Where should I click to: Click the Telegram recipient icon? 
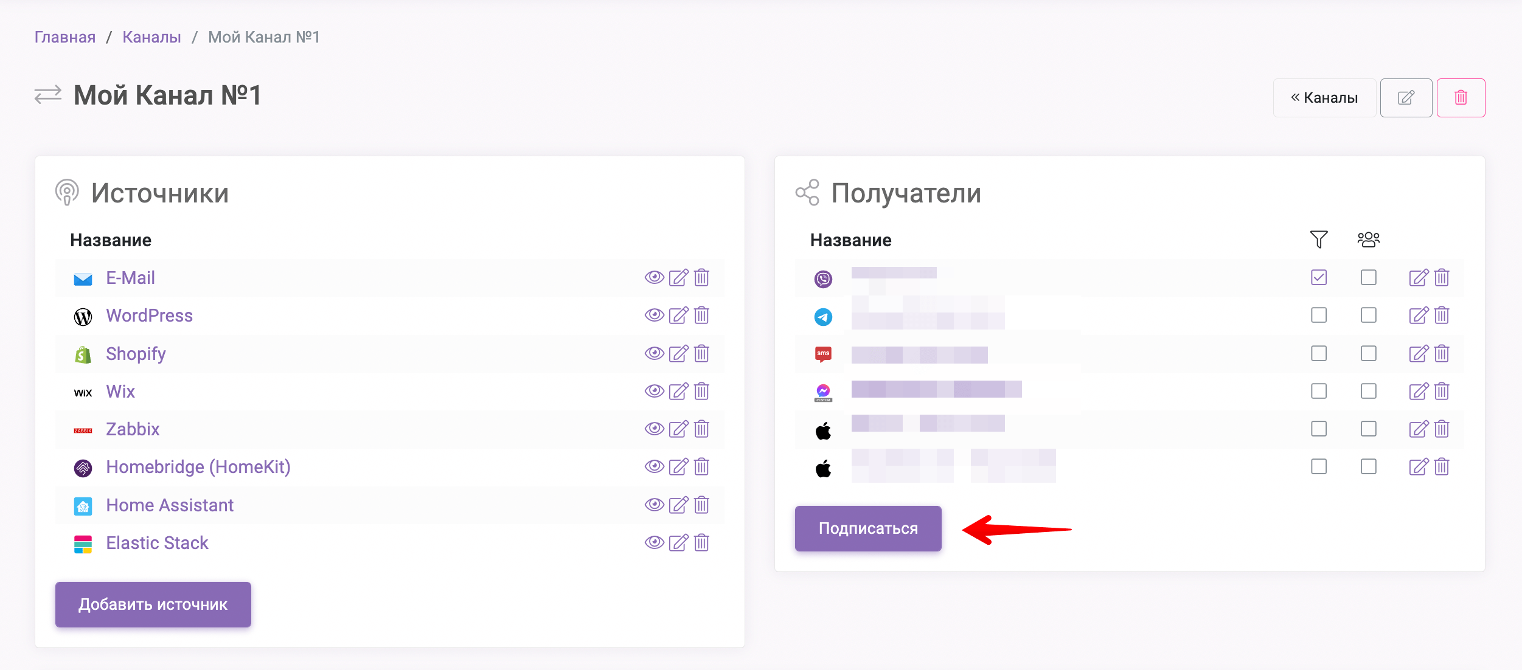[x=823, y=317]
